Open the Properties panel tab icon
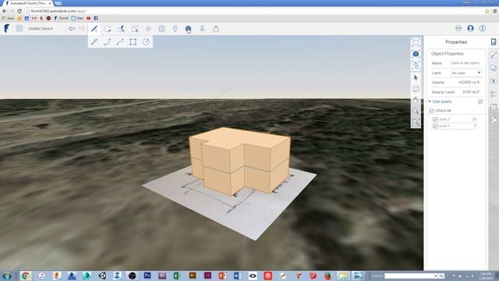499x281 pixels. (x=494, y=41)
